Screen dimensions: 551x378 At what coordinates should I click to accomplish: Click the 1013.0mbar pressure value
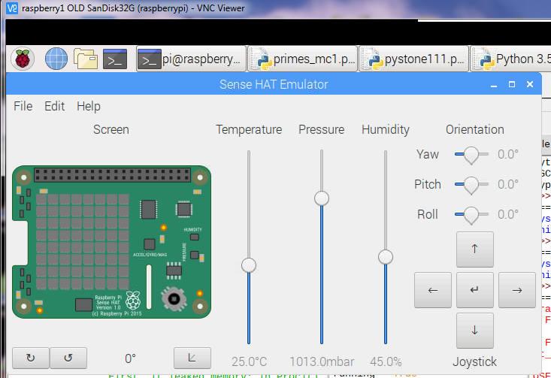(x=322, y=361)
